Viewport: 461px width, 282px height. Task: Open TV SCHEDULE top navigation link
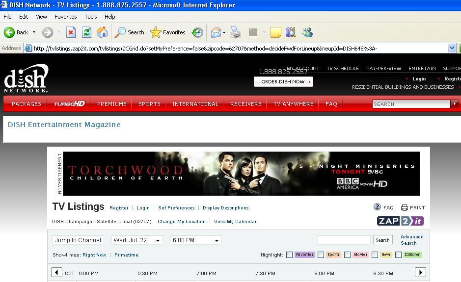coord(343,69)
